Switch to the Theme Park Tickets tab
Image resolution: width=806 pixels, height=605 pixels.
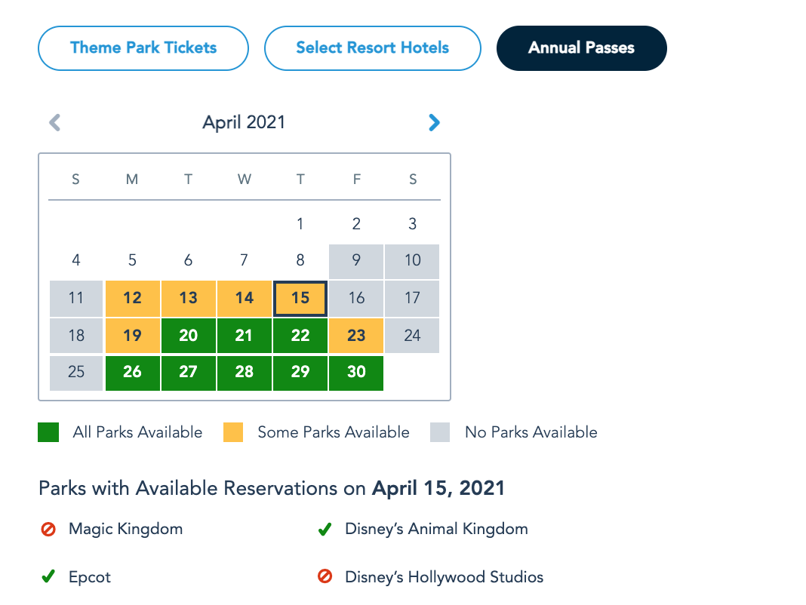[143, 48]
